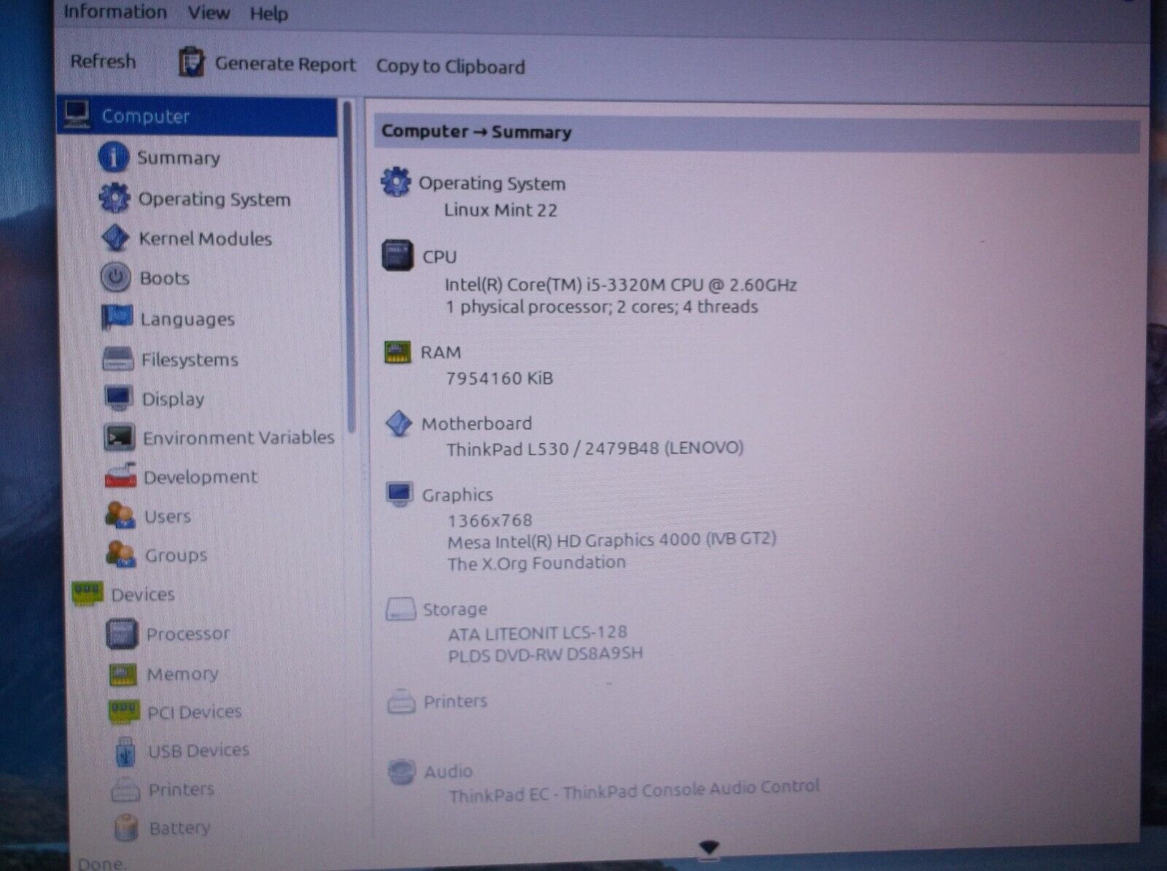Click the Display monitor icon in sidebar
The height and width of the screenshot is (871, 1167).
coord(118,398)
